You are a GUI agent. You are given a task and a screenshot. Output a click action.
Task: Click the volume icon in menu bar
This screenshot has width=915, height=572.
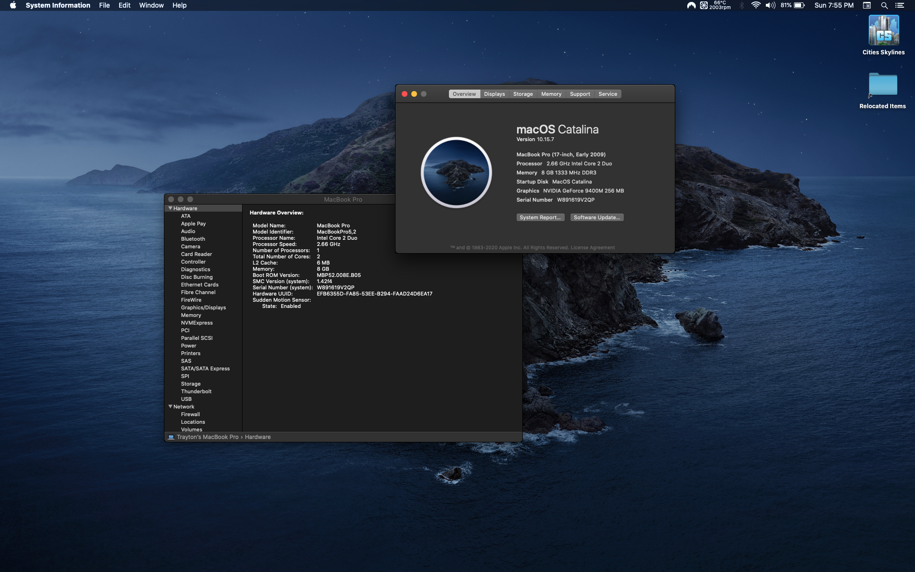pos(770,5)
